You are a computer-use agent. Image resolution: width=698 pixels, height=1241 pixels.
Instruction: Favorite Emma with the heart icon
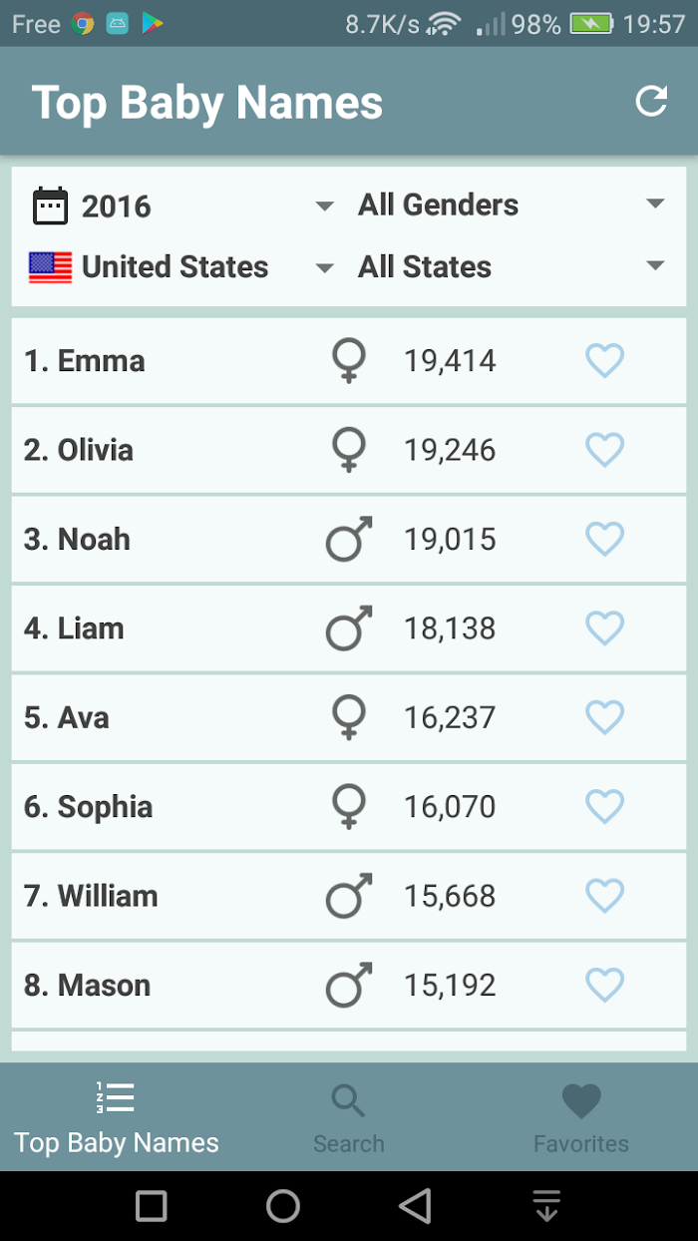pos(604,360)
